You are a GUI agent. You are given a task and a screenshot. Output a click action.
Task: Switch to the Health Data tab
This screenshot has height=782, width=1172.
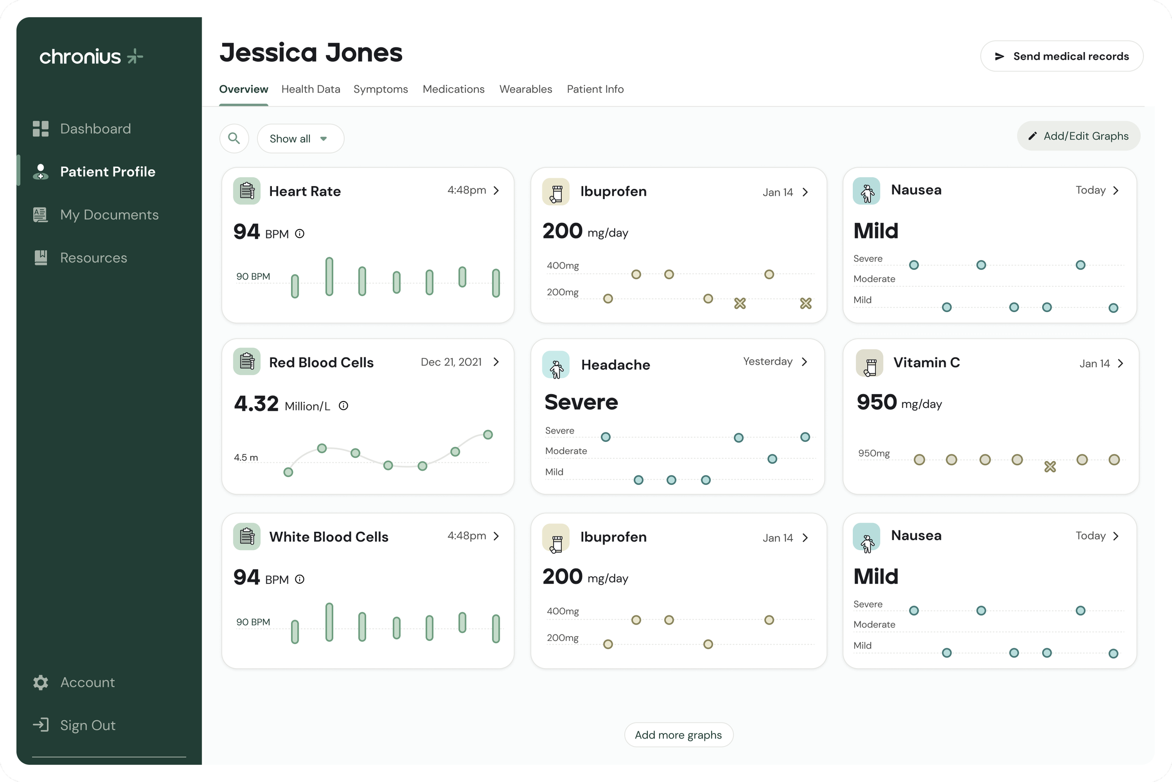[x=310, y=89]
